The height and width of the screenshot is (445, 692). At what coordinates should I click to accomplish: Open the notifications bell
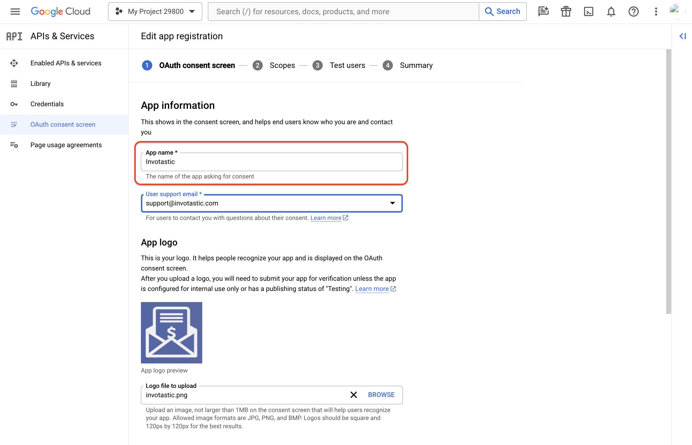[611, 12]
